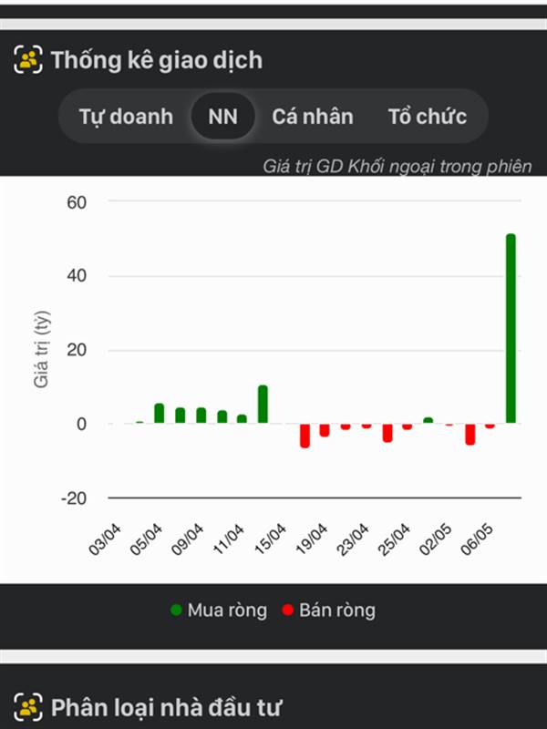This screenshot has height=729, width=547.
Task: Tap the small green bar between red bars
Action: pos(428,420)
